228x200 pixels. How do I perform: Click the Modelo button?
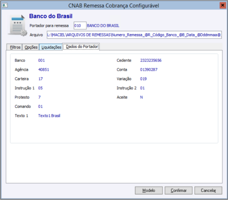(149, 190)
